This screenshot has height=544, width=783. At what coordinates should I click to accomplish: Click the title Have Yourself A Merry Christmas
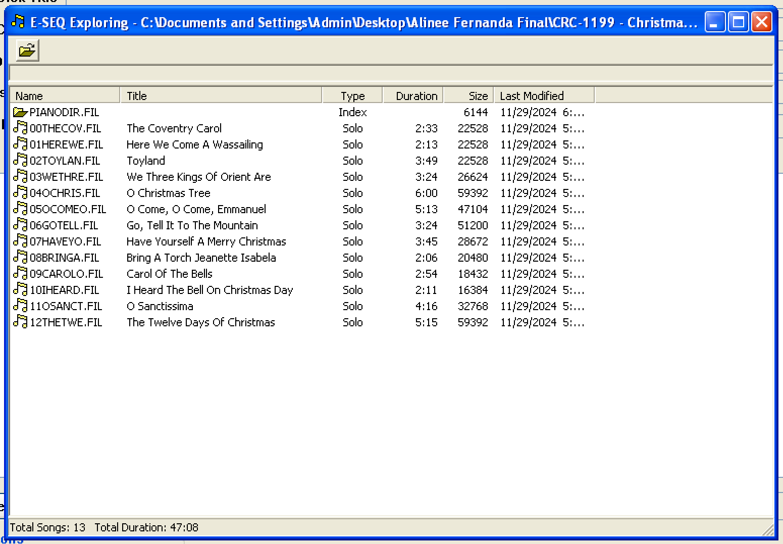(x=206, y=241)
